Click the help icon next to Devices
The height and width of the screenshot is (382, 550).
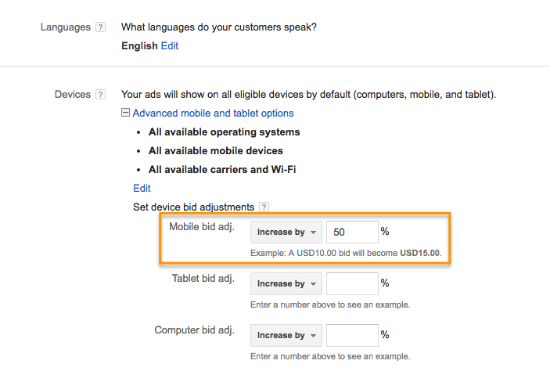coord(100,95)
